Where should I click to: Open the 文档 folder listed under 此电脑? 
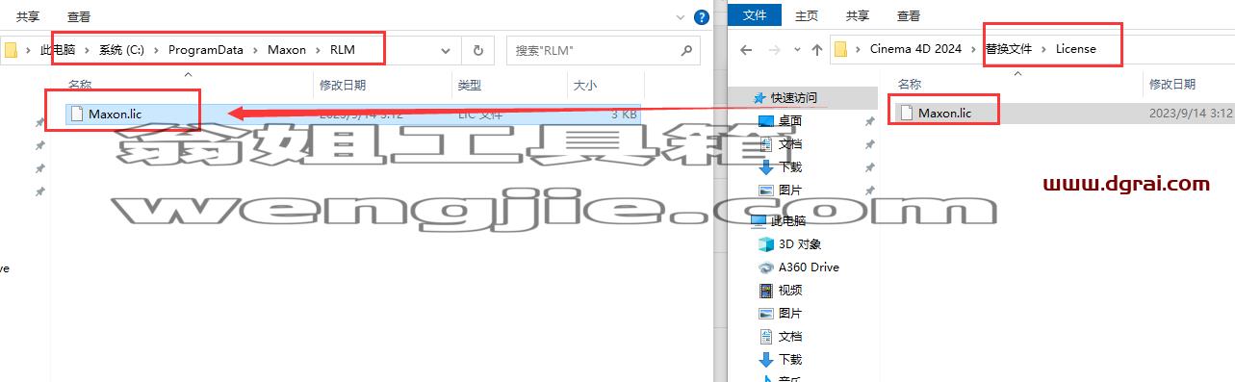[790, 336]
